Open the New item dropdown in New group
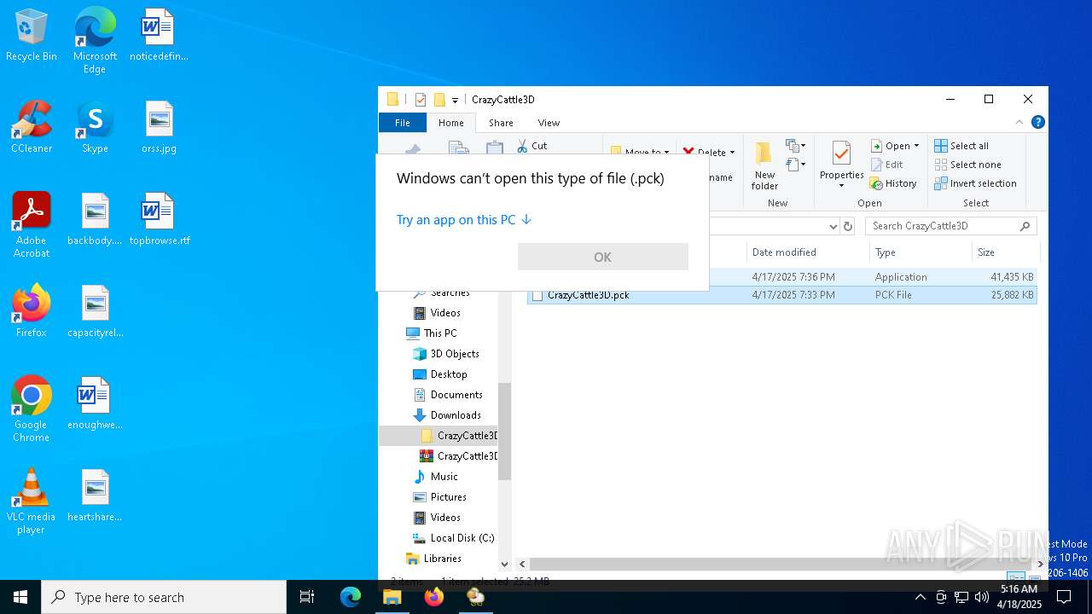Screen dimensions: 1092x614 pos(796,146)
